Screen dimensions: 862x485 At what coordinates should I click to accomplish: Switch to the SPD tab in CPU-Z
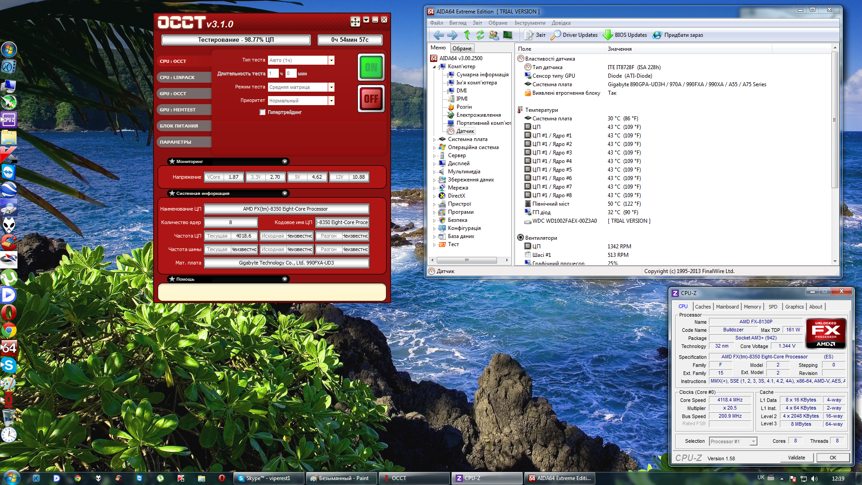click(x=773, y=307)
